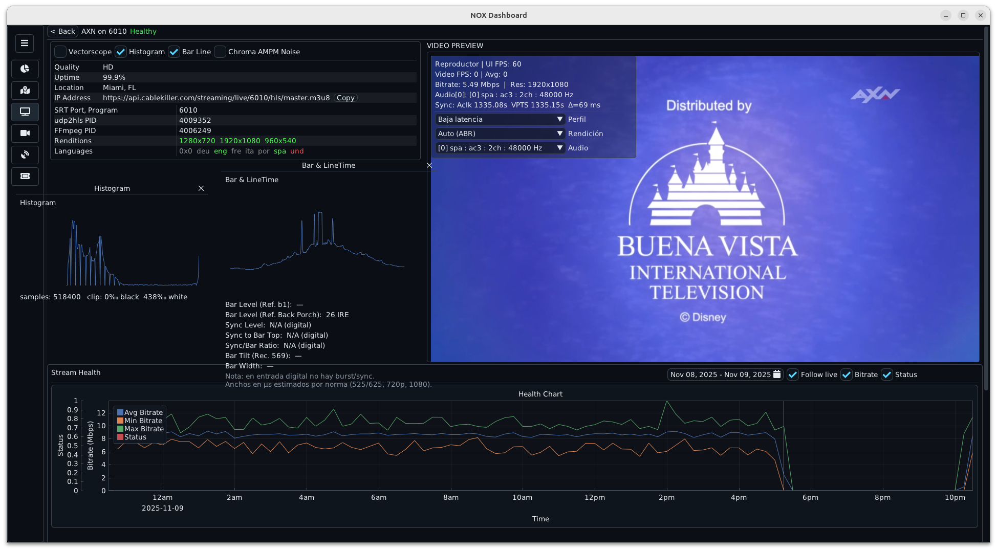Open the map location sidebar view
The image size is (997, 551).
[x=25, y=90]
